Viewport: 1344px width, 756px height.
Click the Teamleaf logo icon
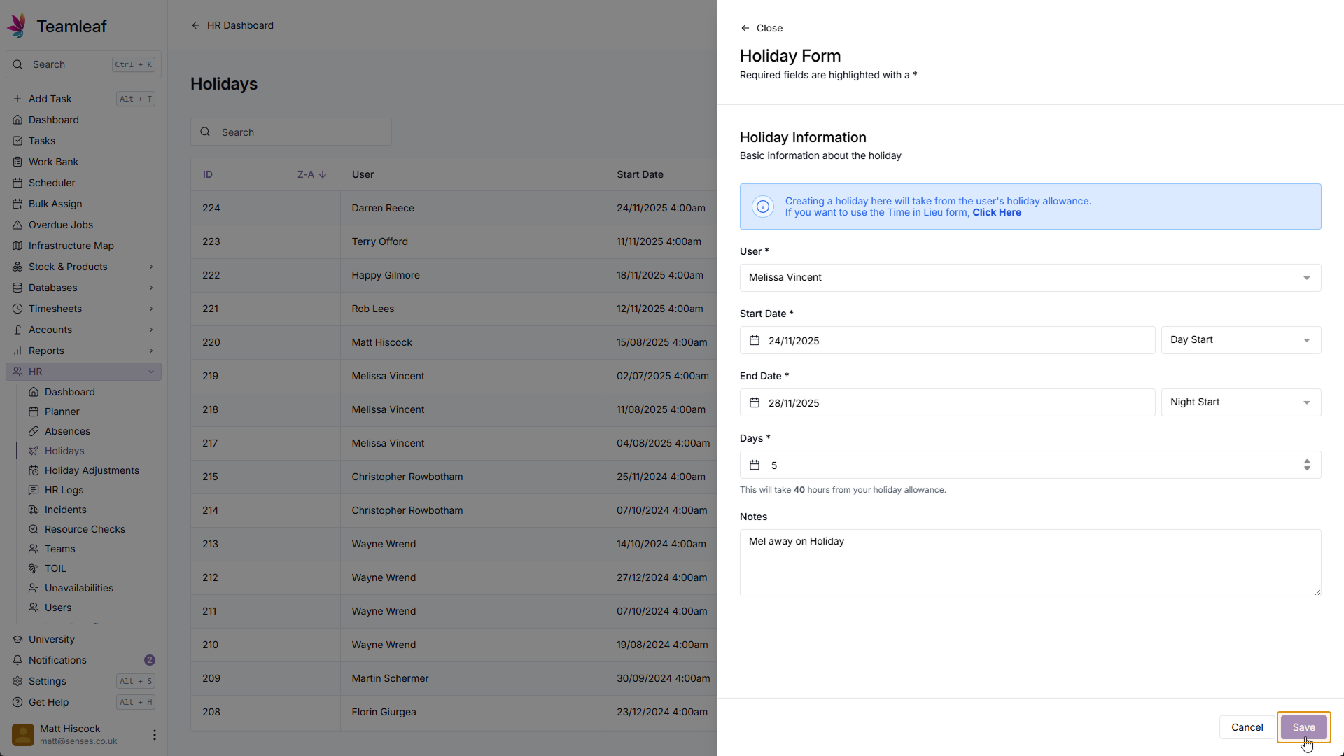[x=17, y=26]
